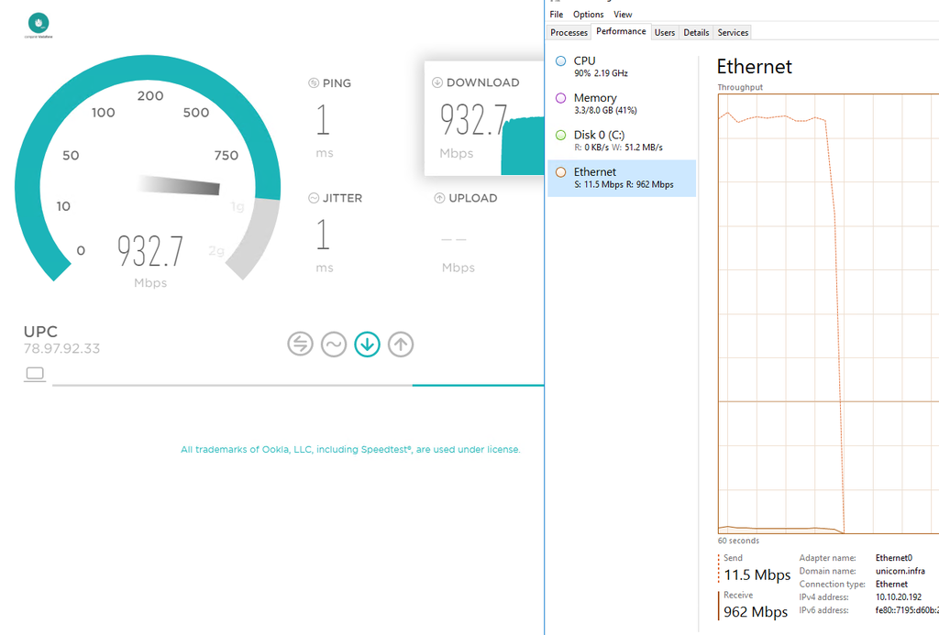Click the laptop device icon
Image resolution: width=939 pixels, height=635 pixels.
click(35, 374)
